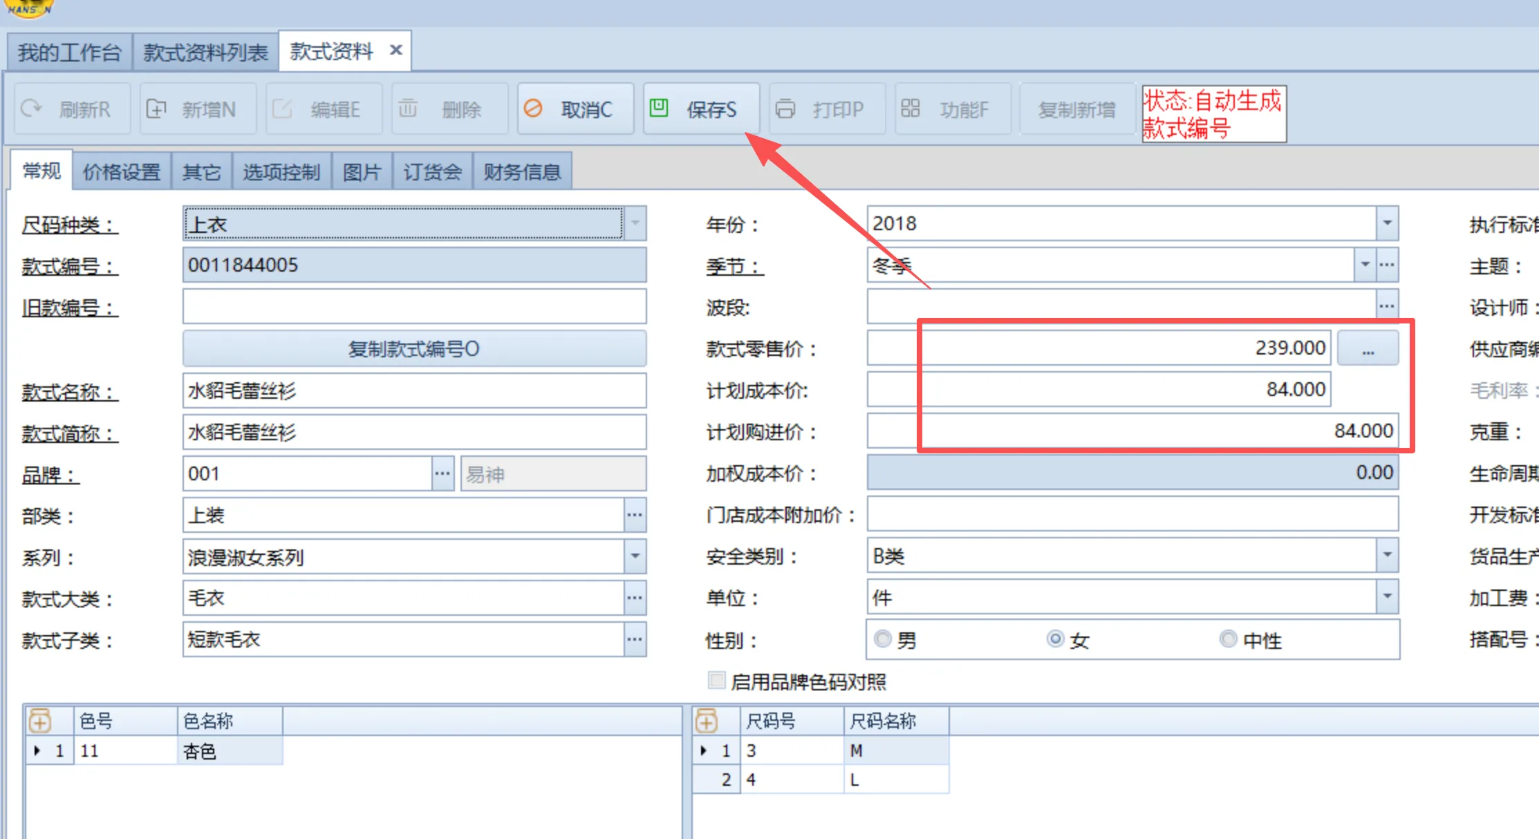
Task: Click the 旧款编号 input field
Action: tap(414, 307)
